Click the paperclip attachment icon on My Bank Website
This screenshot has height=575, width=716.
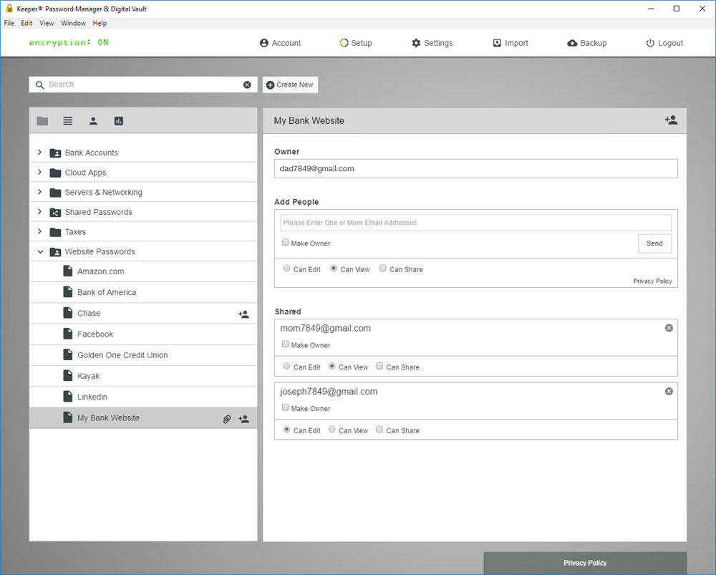[227, 419]
